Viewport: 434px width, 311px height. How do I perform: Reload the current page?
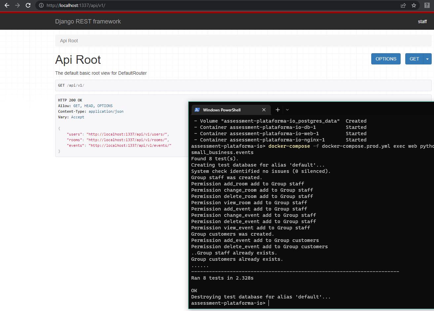tap(28, 5)
